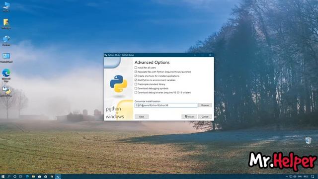Toggle Associate files with Python checkbox
318x179 pixels.
(x=136, y=72)
